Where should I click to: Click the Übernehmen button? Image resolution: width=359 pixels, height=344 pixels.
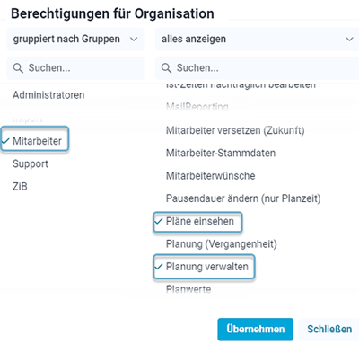(256, 330)
